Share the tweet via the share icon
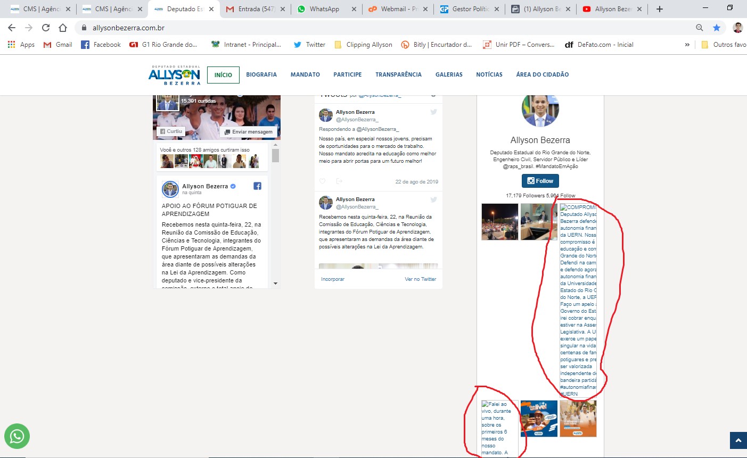This screenshot has width=747, height=458. [339, 181]
